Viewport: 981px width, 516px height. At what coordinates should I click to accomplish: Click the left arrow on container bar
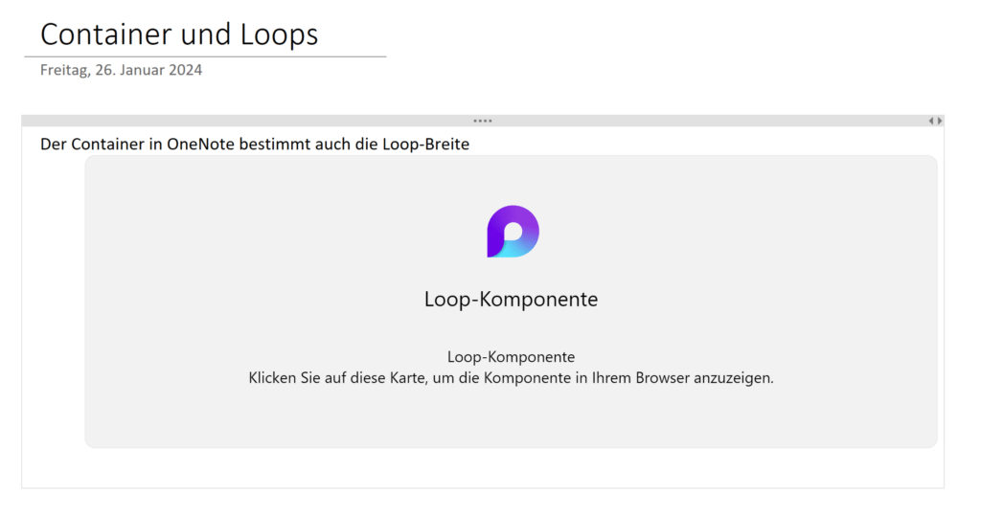click(931, 121)
